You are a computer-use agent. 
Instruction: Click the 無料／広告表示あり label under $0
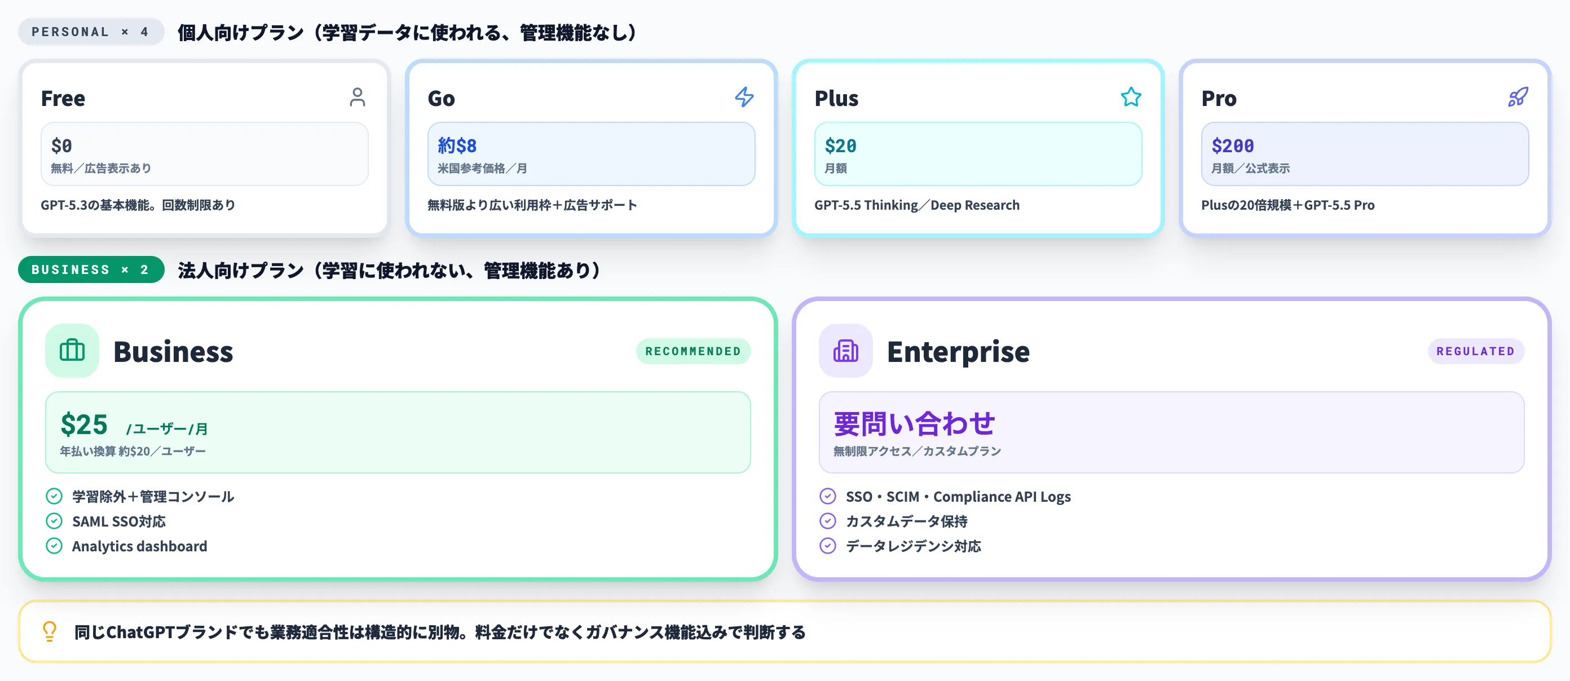pyautogui.click(x=100, y=168)
